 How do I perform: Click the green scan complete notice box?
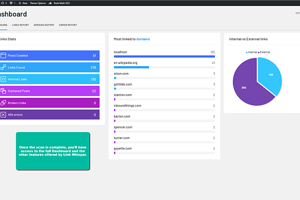pos(53,151)
